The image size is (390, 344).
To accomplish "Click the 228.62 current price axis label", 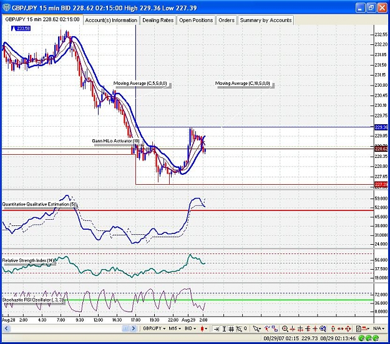I will (381, 149).
